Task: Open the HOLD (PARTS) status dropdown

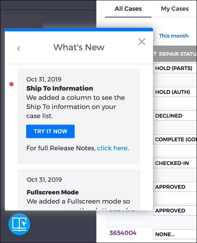Action: tap(175, 68)
